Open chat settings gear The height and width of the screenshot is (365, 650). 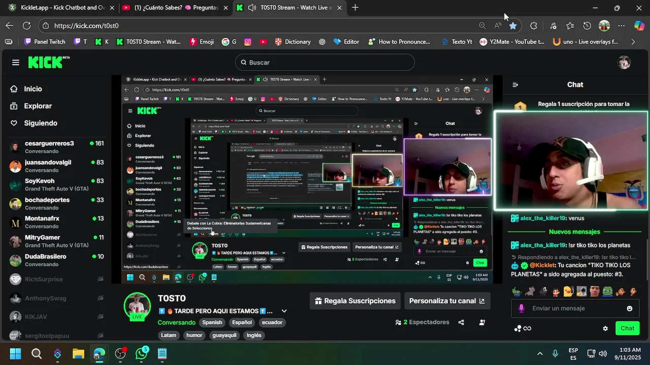[605, 328]
